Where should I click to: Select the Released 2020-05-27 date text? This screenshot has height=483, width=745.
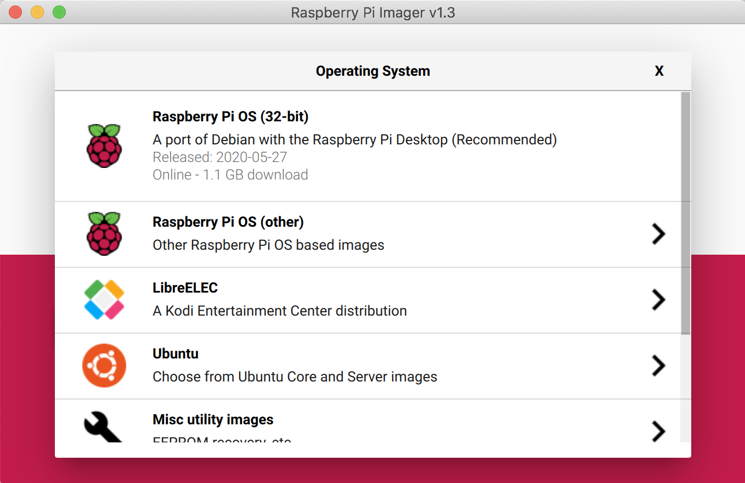tap(219, 157)
